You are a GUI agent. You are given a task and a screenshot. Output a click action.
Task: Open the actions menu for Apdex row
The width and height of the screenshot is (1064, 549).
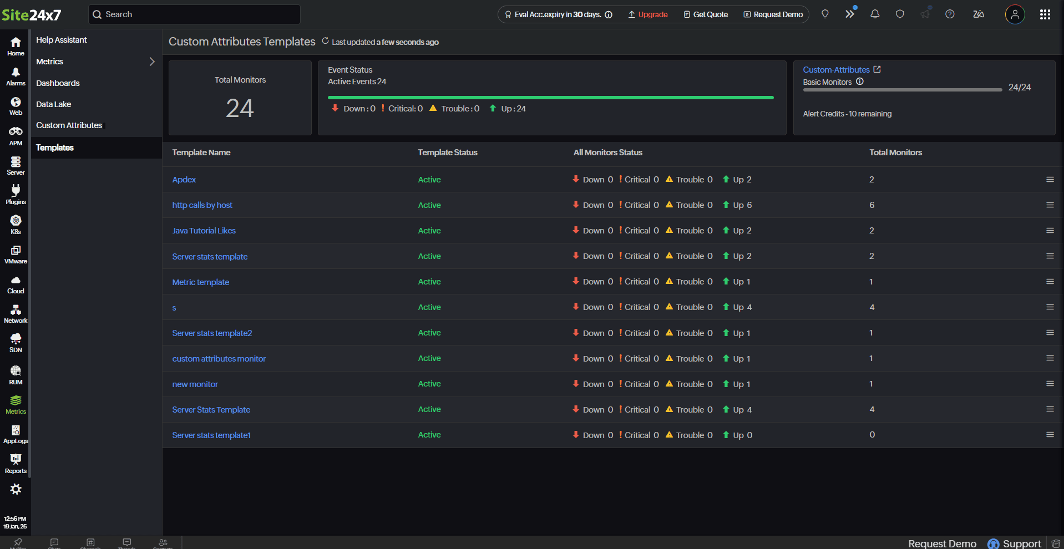tap(1050, 180)
